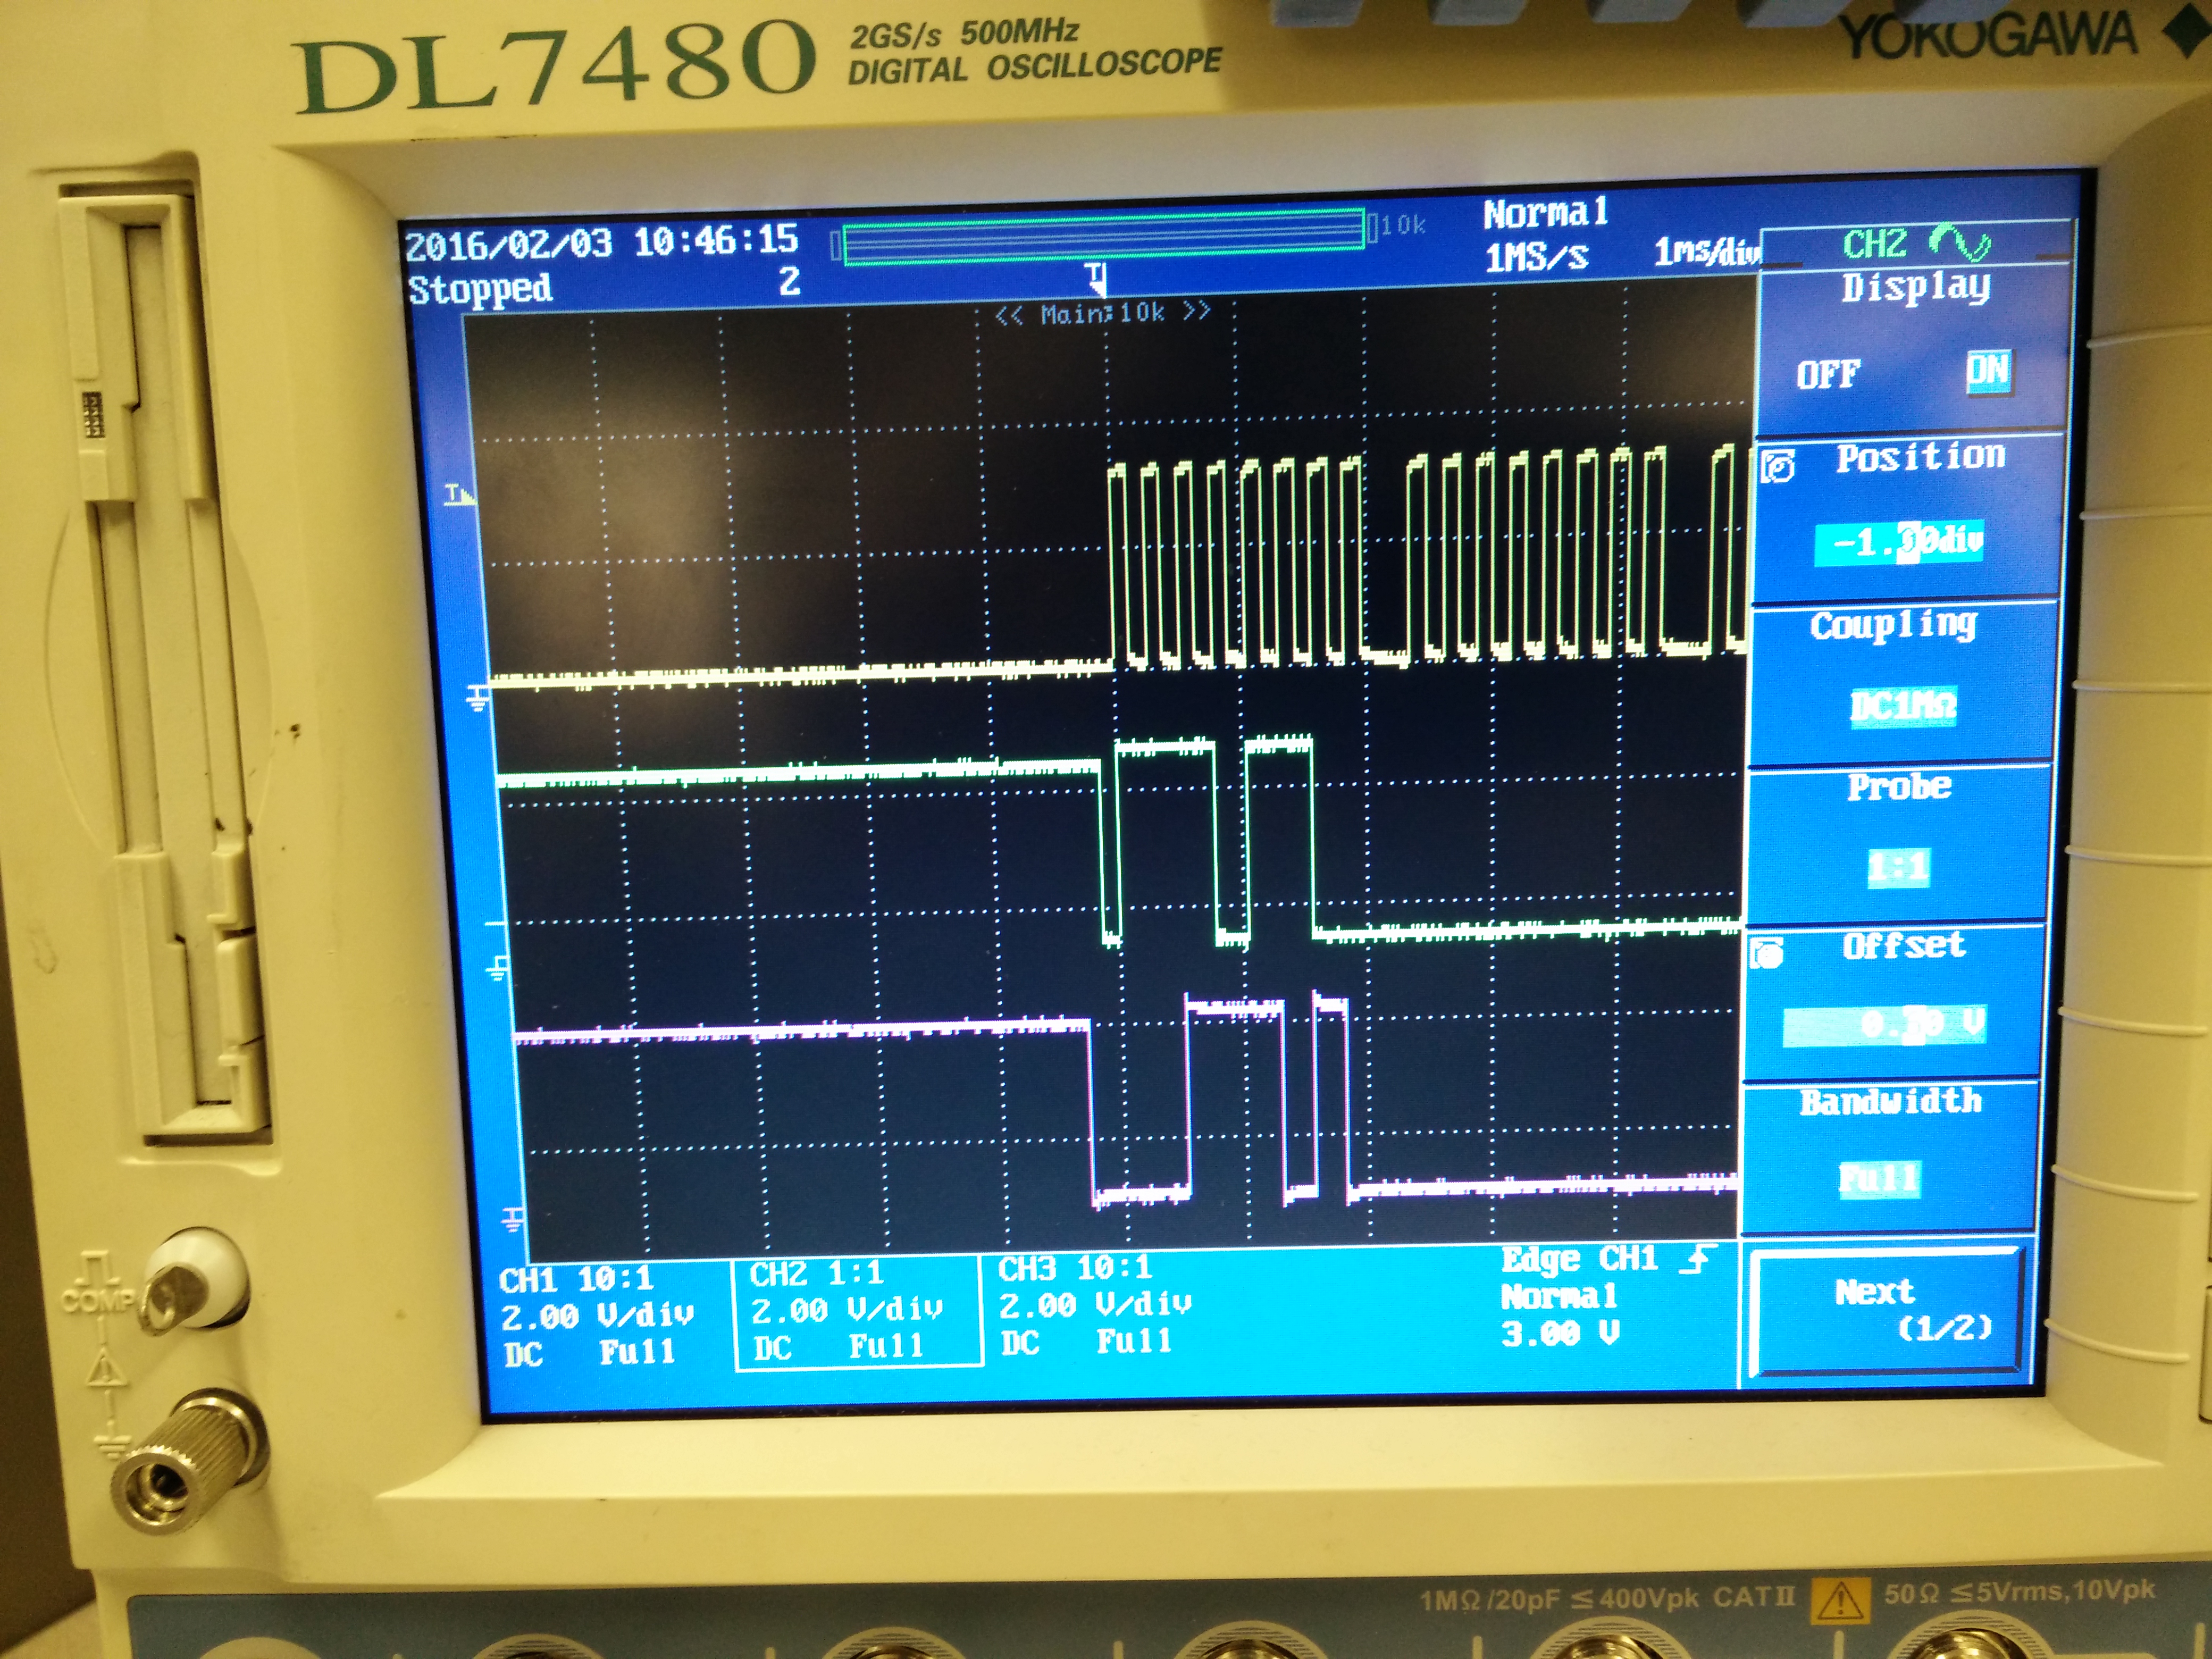Select the OFF display option for CH2

tap(1828, 375)
